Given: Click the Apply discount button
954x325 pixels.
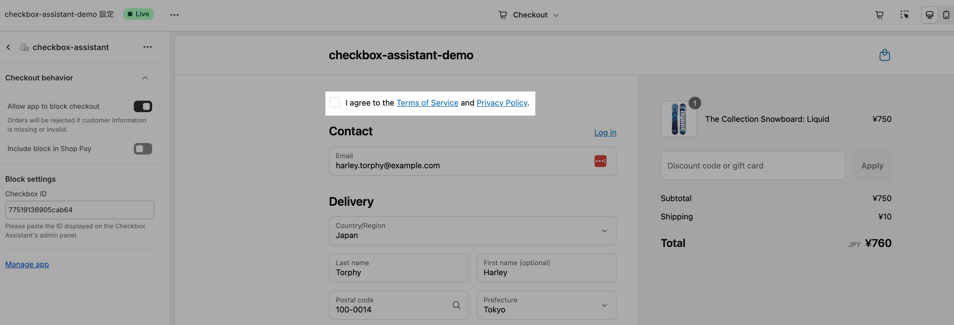Looking at the screenshot, I should (x=872, y=166).
